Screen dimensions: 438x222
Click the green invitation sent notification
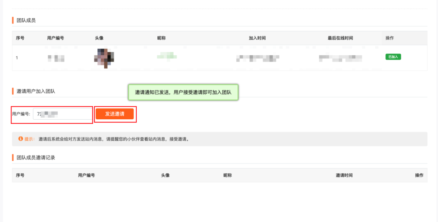(x=183, y=93)
